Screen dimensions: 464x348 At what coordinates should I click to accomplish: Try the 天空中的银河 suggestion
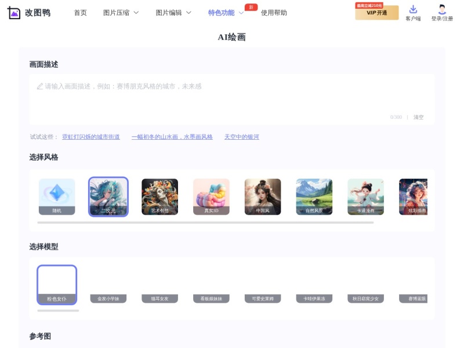pos(241,137)
